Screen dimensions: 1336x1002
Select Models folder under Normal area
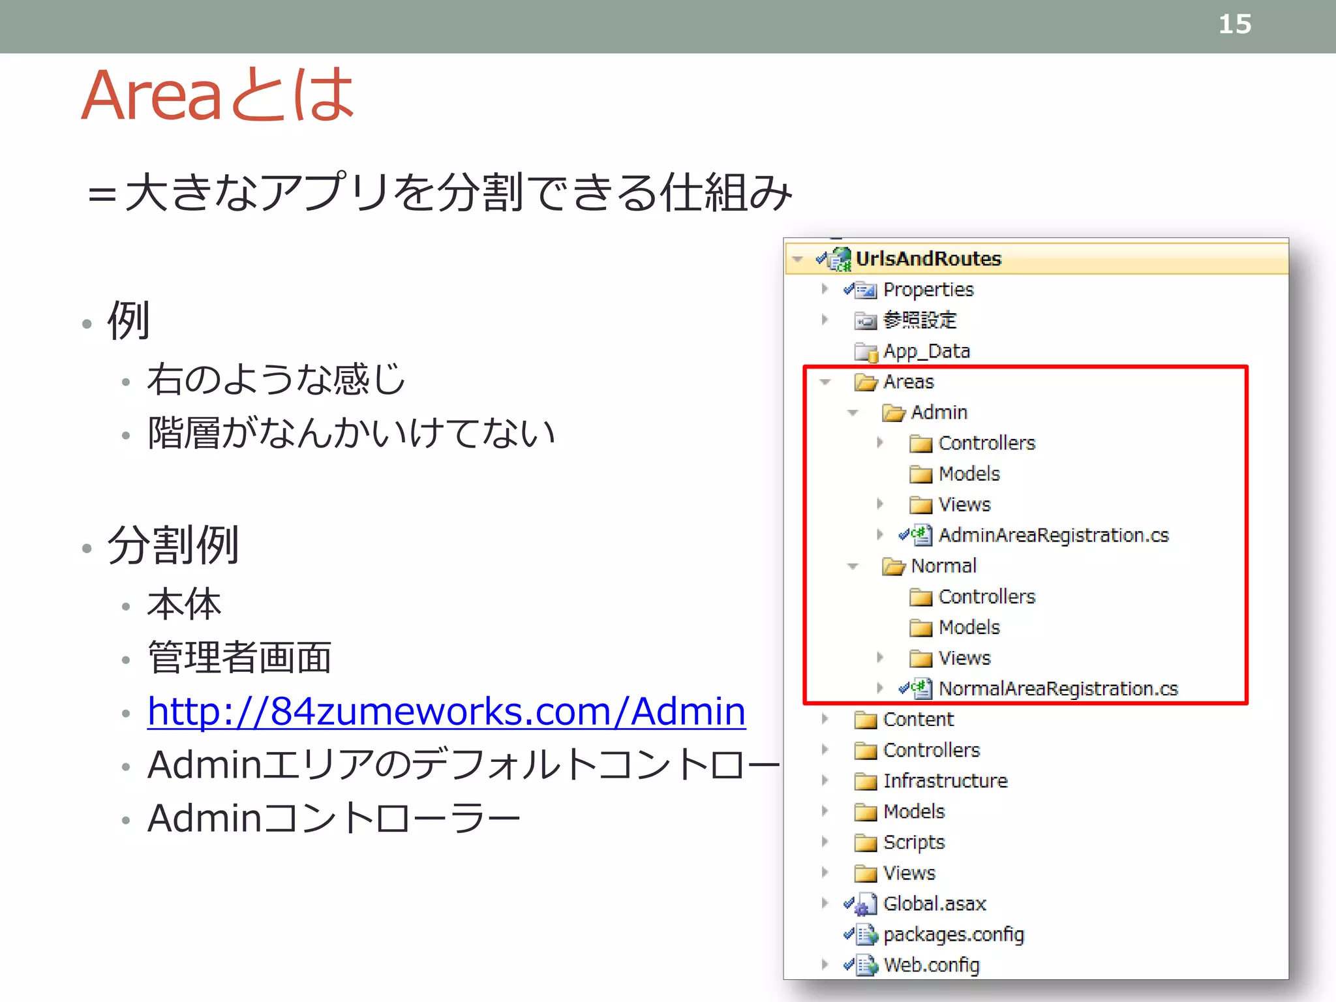coord(969,628)
